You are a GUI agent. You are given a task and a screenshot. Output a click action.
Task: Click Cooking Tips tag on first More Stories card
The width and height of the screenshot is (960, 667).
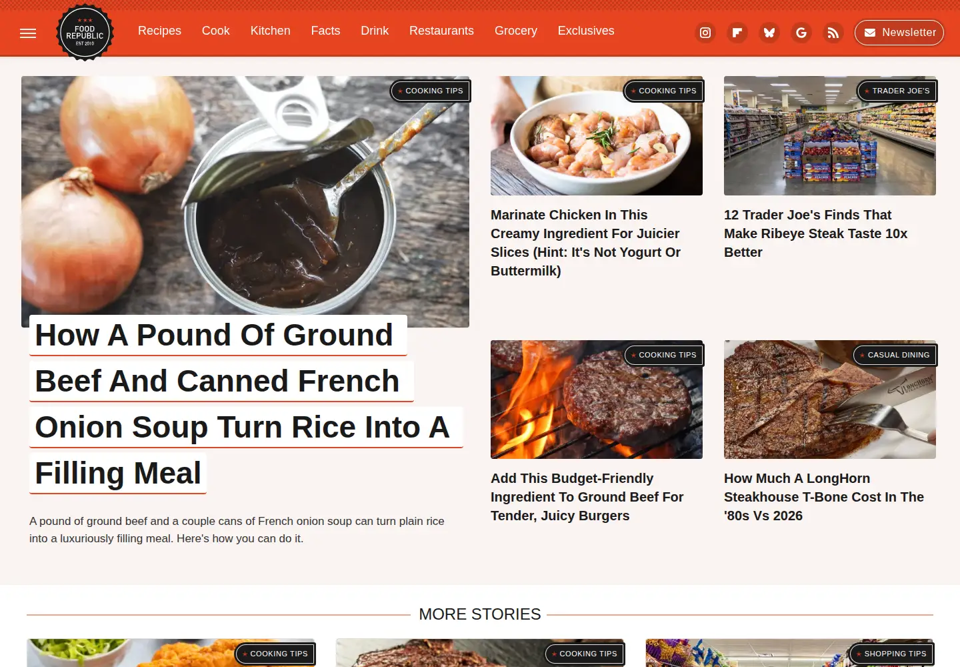click(275, 654)
